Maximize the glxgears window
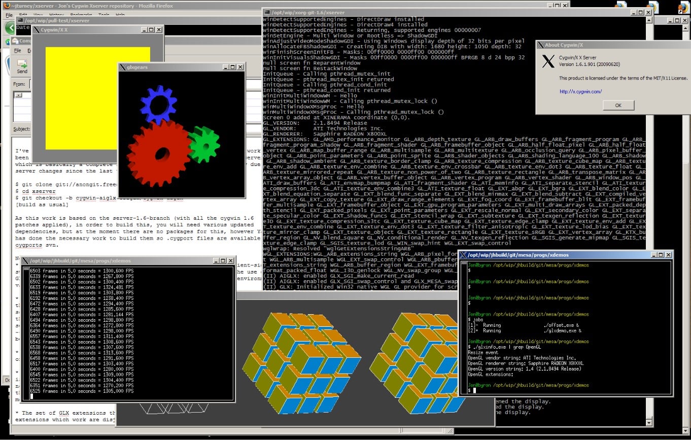The width and height of the screenshot is (691, 440). [232, 67]
